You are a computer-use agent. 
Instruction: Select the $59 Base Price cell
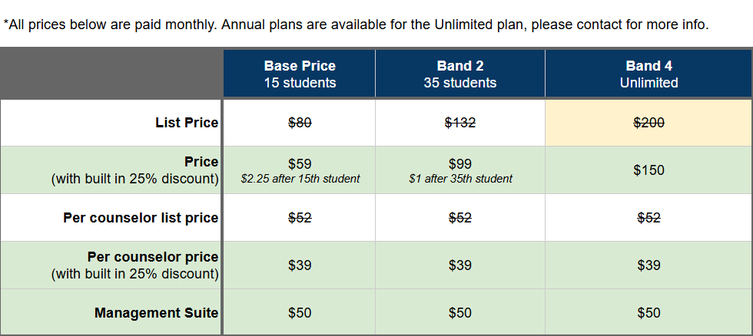pos(300,163)
